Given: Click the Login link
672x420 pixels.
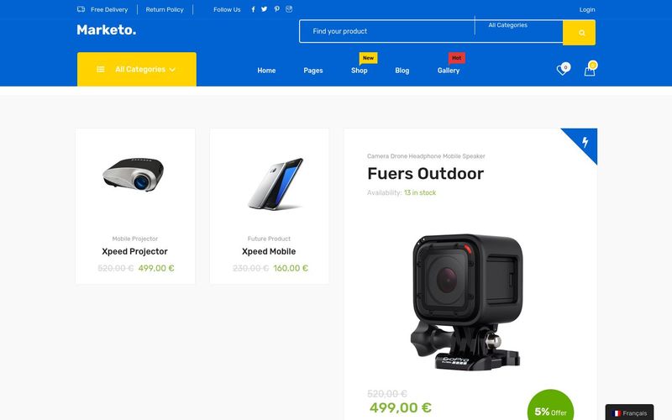Looking at the screenshot, I should (587, 9).
